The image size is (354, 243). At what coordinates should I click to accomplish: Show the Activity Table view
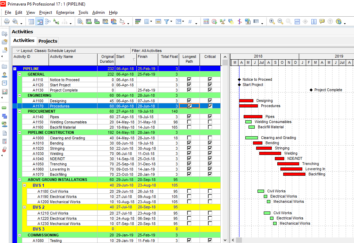31,21
